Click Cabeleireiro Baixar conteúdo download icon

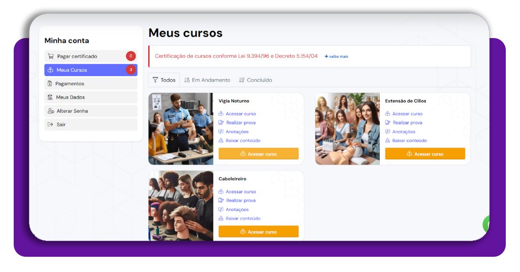[221, 218]
